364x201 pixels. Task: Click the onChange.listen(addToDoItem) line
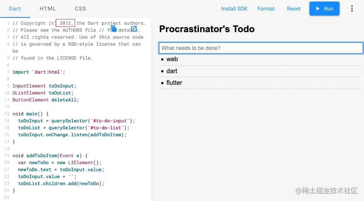(72, 135)
